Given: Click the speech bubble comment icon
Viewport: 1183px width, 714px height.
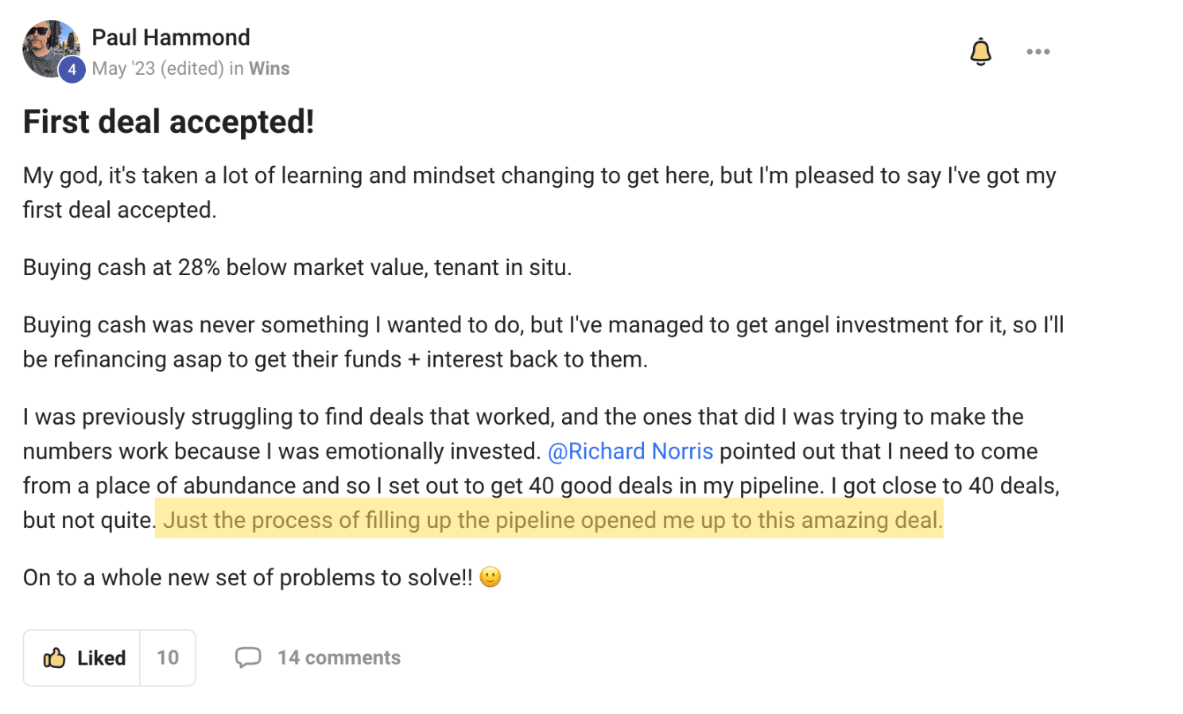Looking at the screenshot, I should tap(248, 658).
